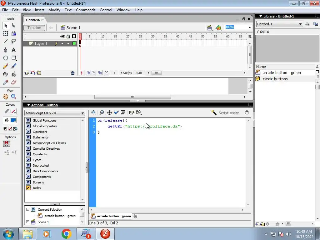This screenshot has width=320, height=240.
Task: Select the Oval tool
Action: pyautogui.click(x=6, y=58)
